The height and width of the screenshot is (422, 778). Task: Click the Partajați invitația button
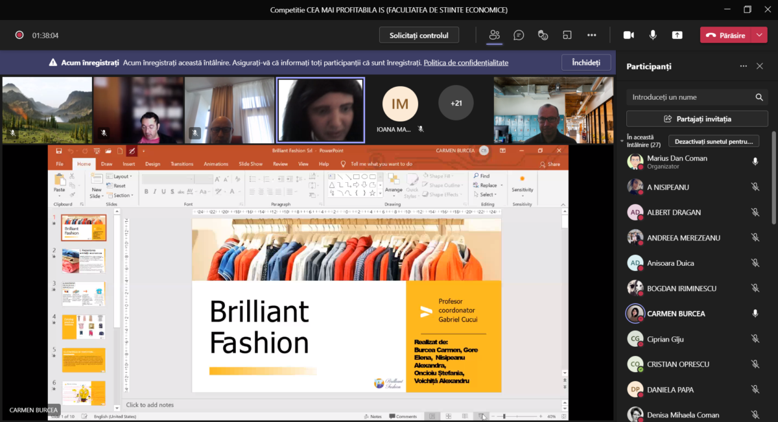(697, 119)
